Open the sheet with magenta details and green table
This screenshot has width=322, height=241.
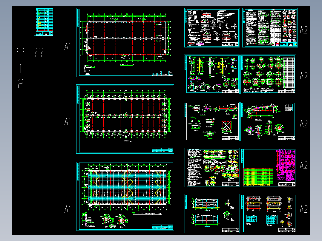coord(269,168)
